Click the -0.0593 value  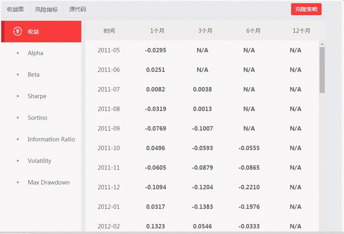click(203, 148)
